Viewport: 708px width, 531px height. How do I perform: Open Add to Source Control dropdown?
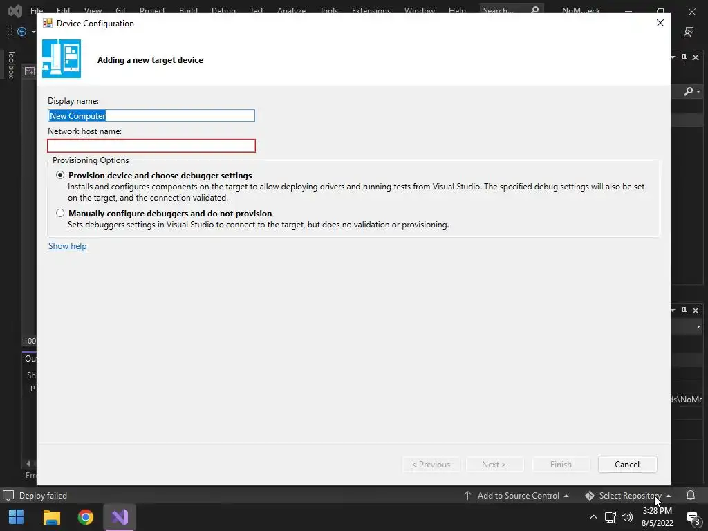tap(516, 495)
